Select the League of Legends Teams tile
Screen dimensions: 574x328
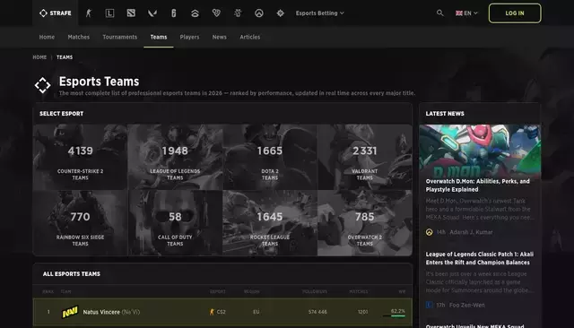coord(175,157)
